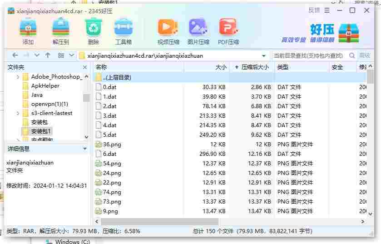Click the 54.png image file icon
The width and height of the screenshot is (381, 244).
99,164
